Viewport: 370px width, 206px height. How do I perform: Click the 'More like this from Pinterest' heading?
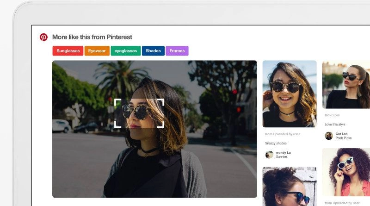pos(92,37)
